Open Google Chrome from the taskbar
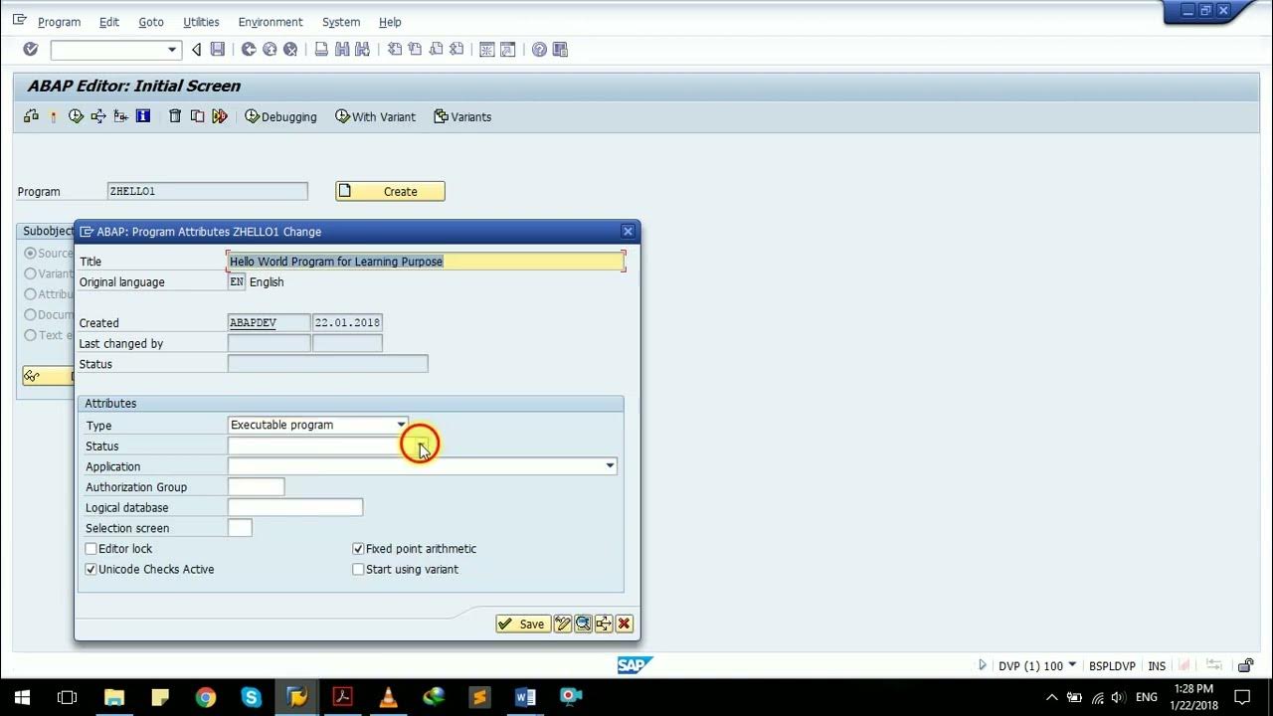1273x716 pixels. 205,697
